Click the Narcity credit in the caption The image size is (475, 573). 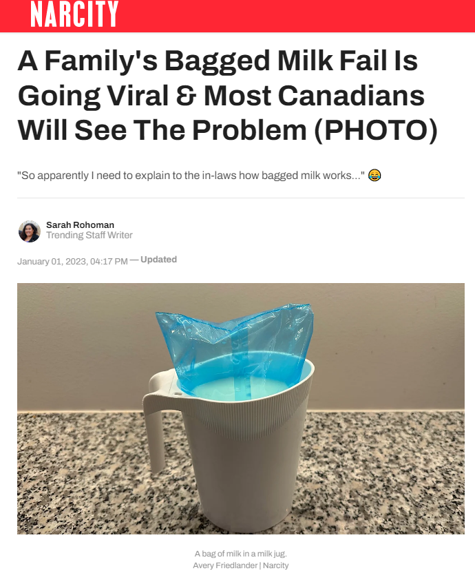(275, 565)
